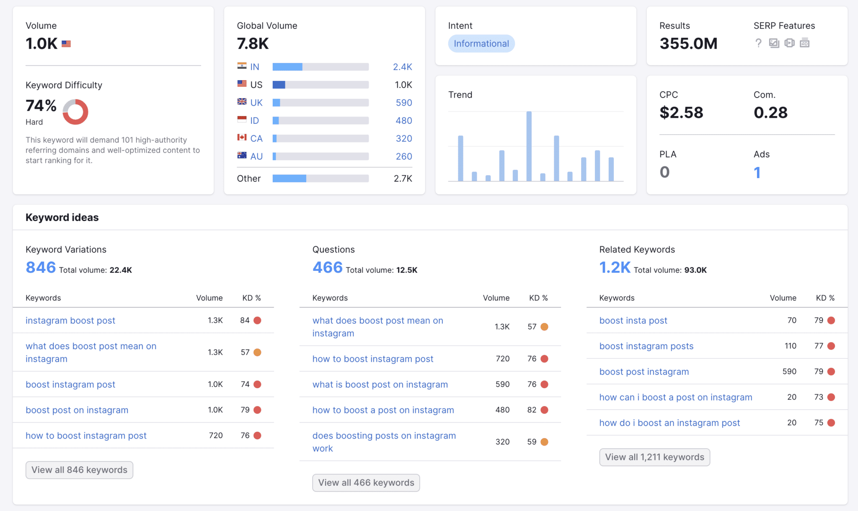The height and width of the screenshot is (511, 858).
Task: Click the 846 Keyword Variations count
Action: [x=41, y=267]
